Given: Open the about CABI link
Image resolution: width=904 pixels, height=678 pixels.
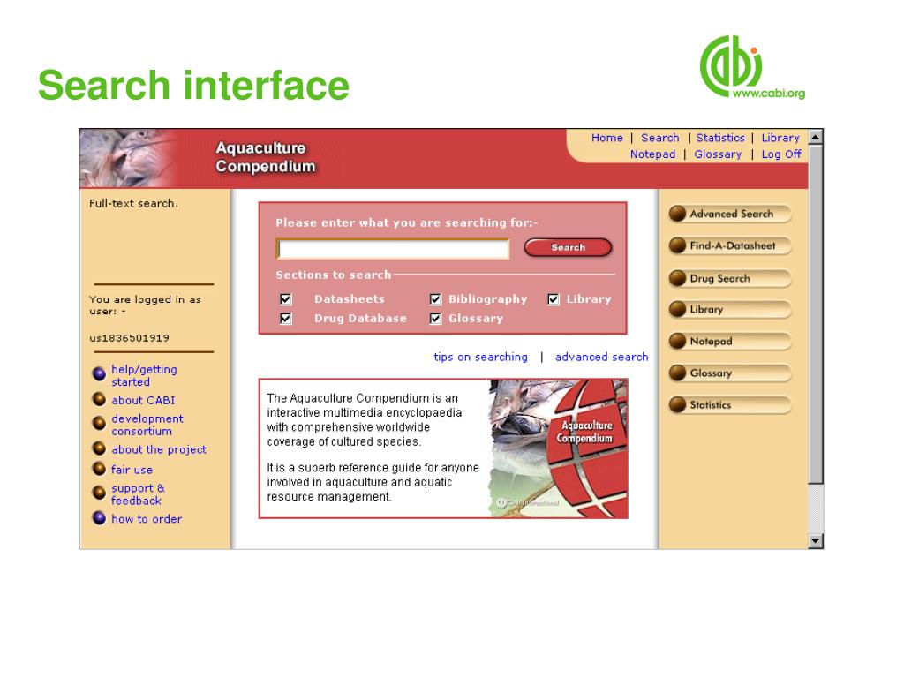Looking at the screenshot, I should point(143,400).
